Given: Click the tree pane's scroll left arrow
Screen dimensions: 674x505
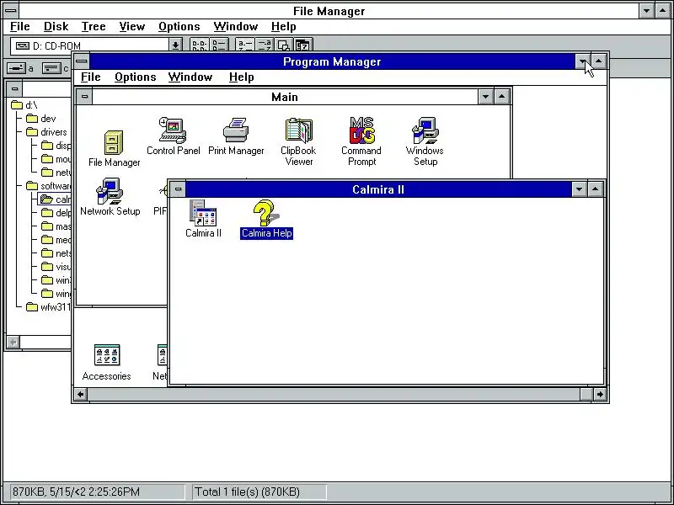Looking at the screenshot, I should coord(13,342).
